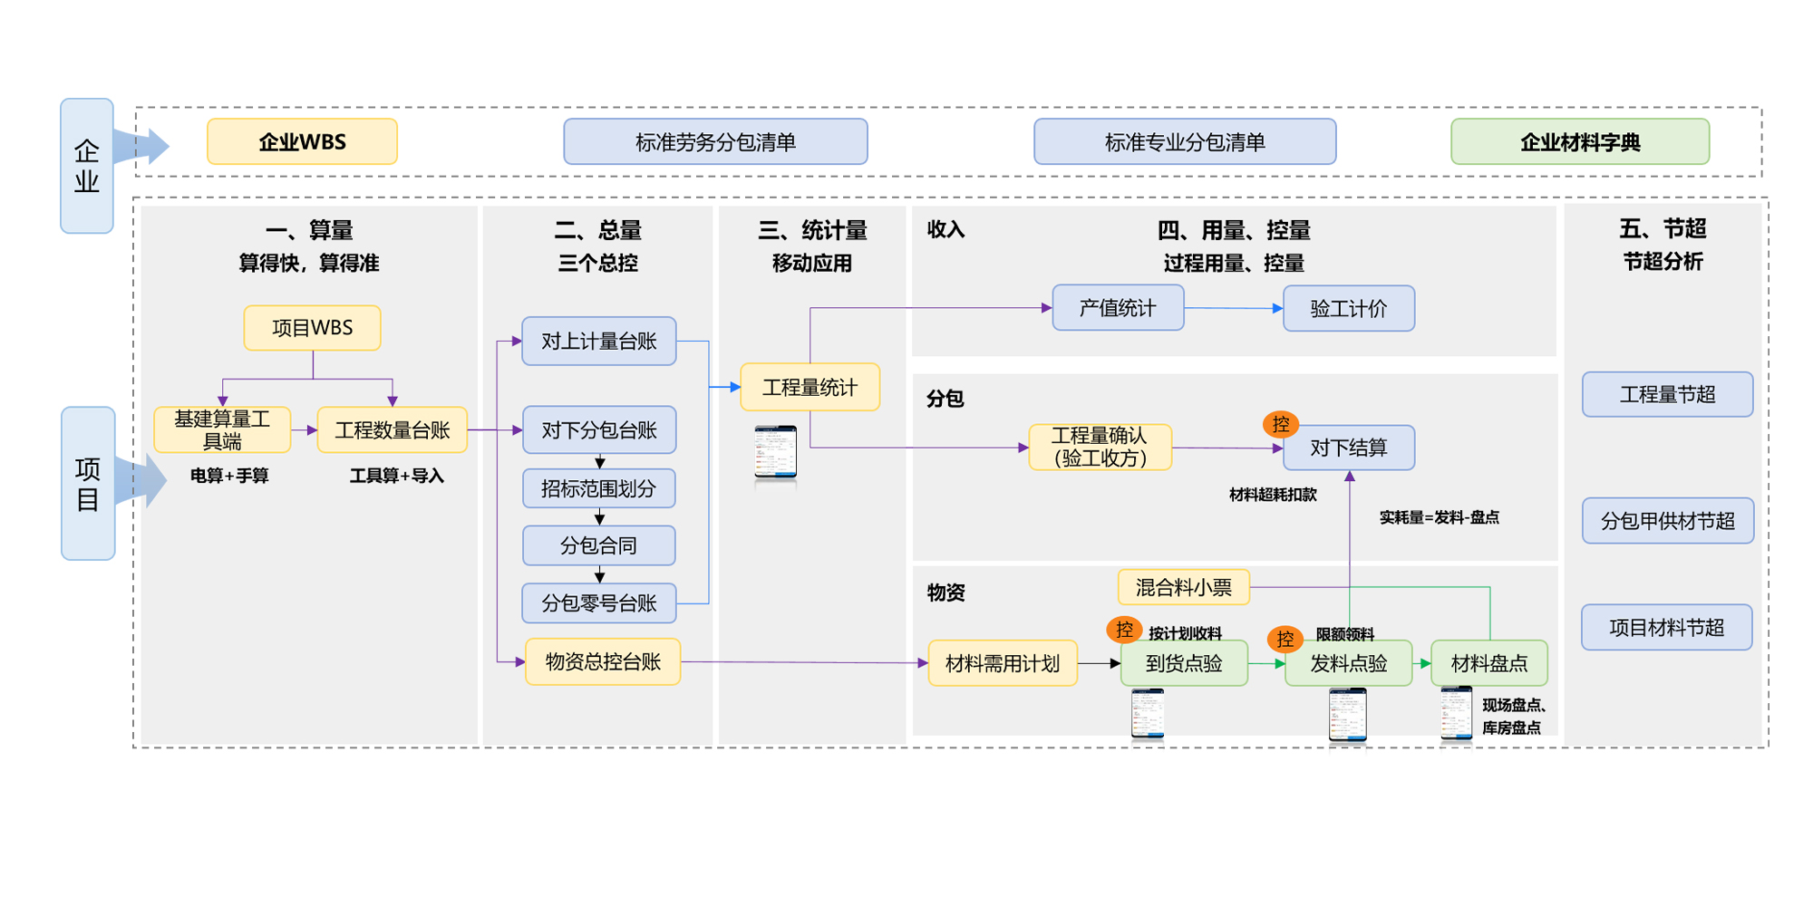Click the orange 控 badge beside 按计划收料
Image resolution: width=1813 pixels, height=906 pixels.
[x=1124, y=630]
